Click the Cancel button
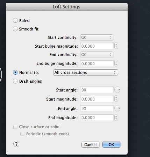Viewport: 150px width, 157px height. click(90, 145)
